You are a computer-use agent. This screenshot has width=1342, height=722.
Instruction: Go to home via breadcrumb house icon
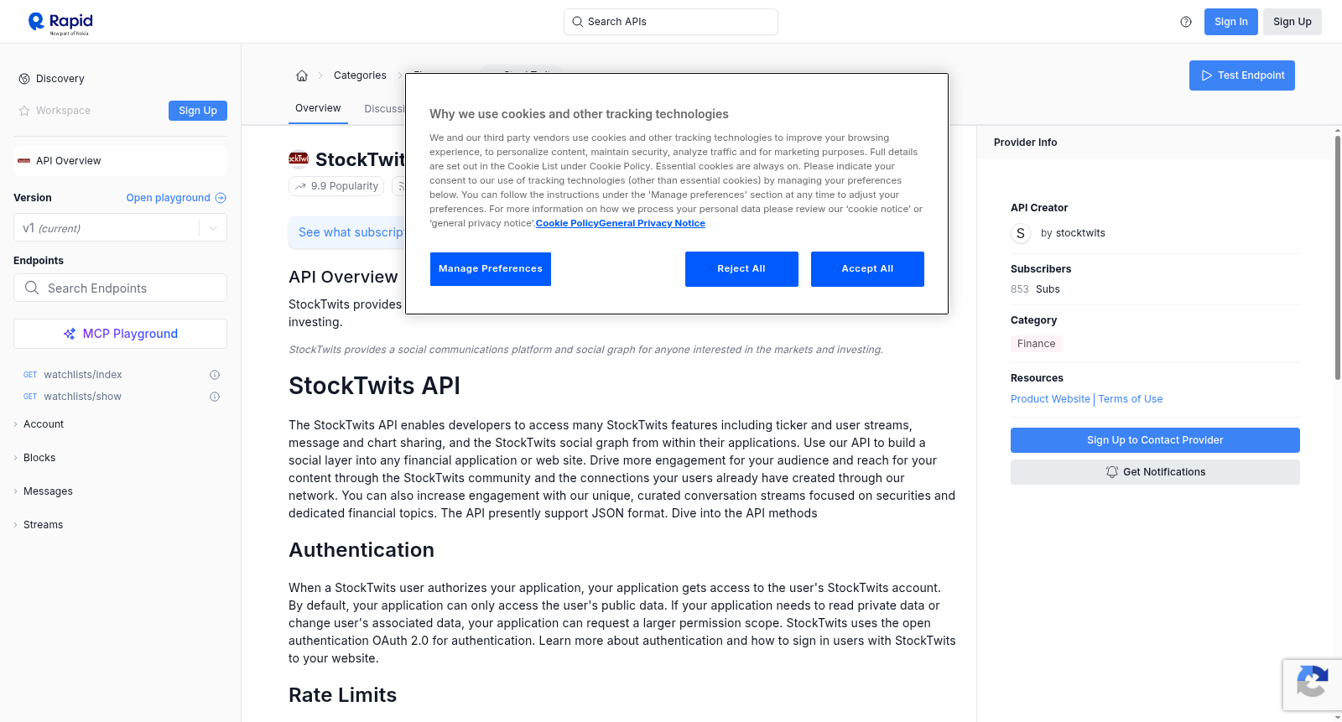pyautogui.click(x=302, y=75)
